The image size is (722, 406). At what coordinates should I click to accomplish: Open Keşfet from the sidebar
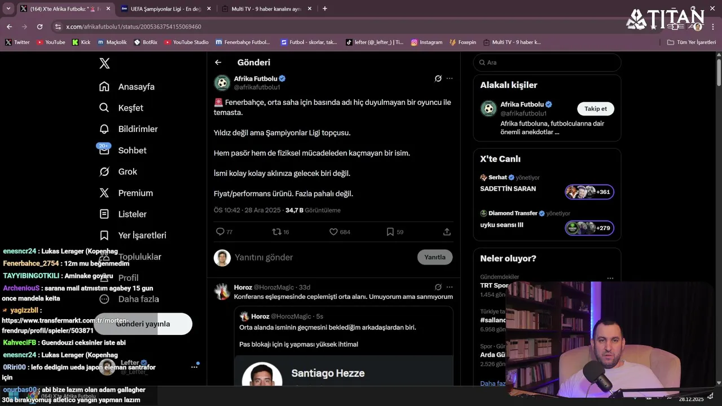(x=121, y=108)
